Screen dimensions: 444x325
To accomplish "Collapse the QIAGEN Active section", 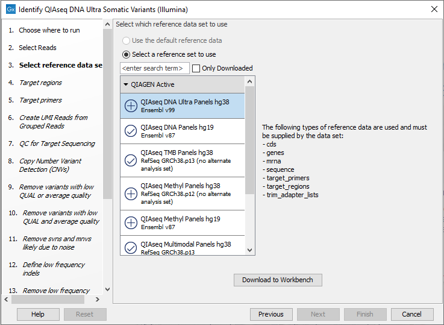I will coord(126,84).
